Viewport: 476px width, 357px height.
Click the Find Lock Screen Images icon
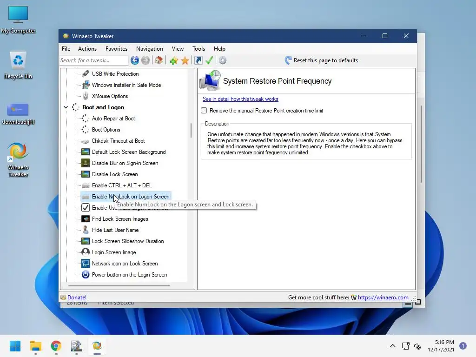[86, 219]
